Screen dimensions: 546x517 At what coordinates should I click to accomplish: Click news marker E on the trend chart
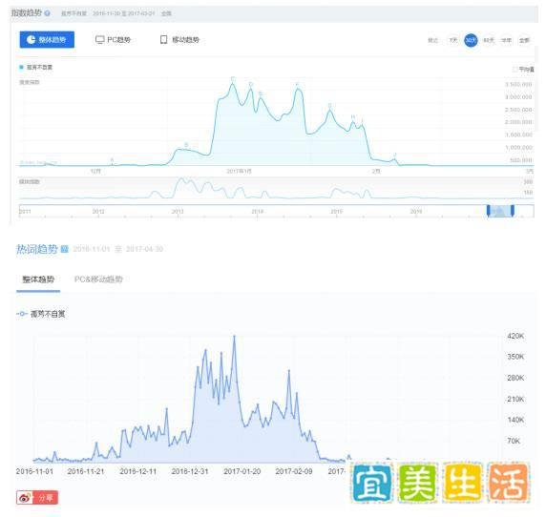(x=261, y=93)
